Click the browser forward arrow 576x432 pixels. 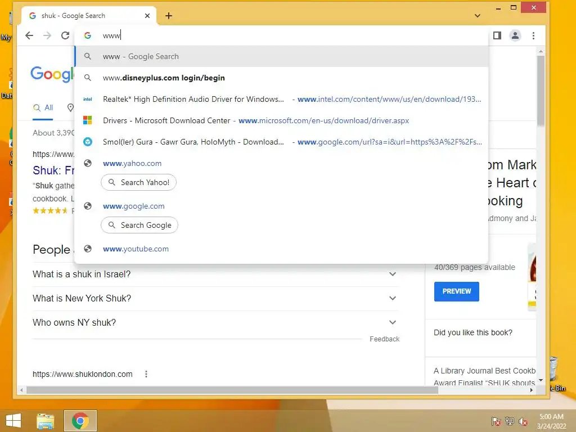(47, 35)
